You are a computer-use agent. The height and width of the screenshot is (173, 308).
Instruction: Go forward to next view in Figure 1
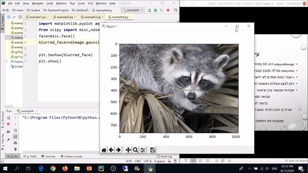click(118, 150)
